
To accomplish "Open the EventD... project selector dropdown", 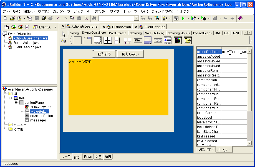I will point(55,27).
